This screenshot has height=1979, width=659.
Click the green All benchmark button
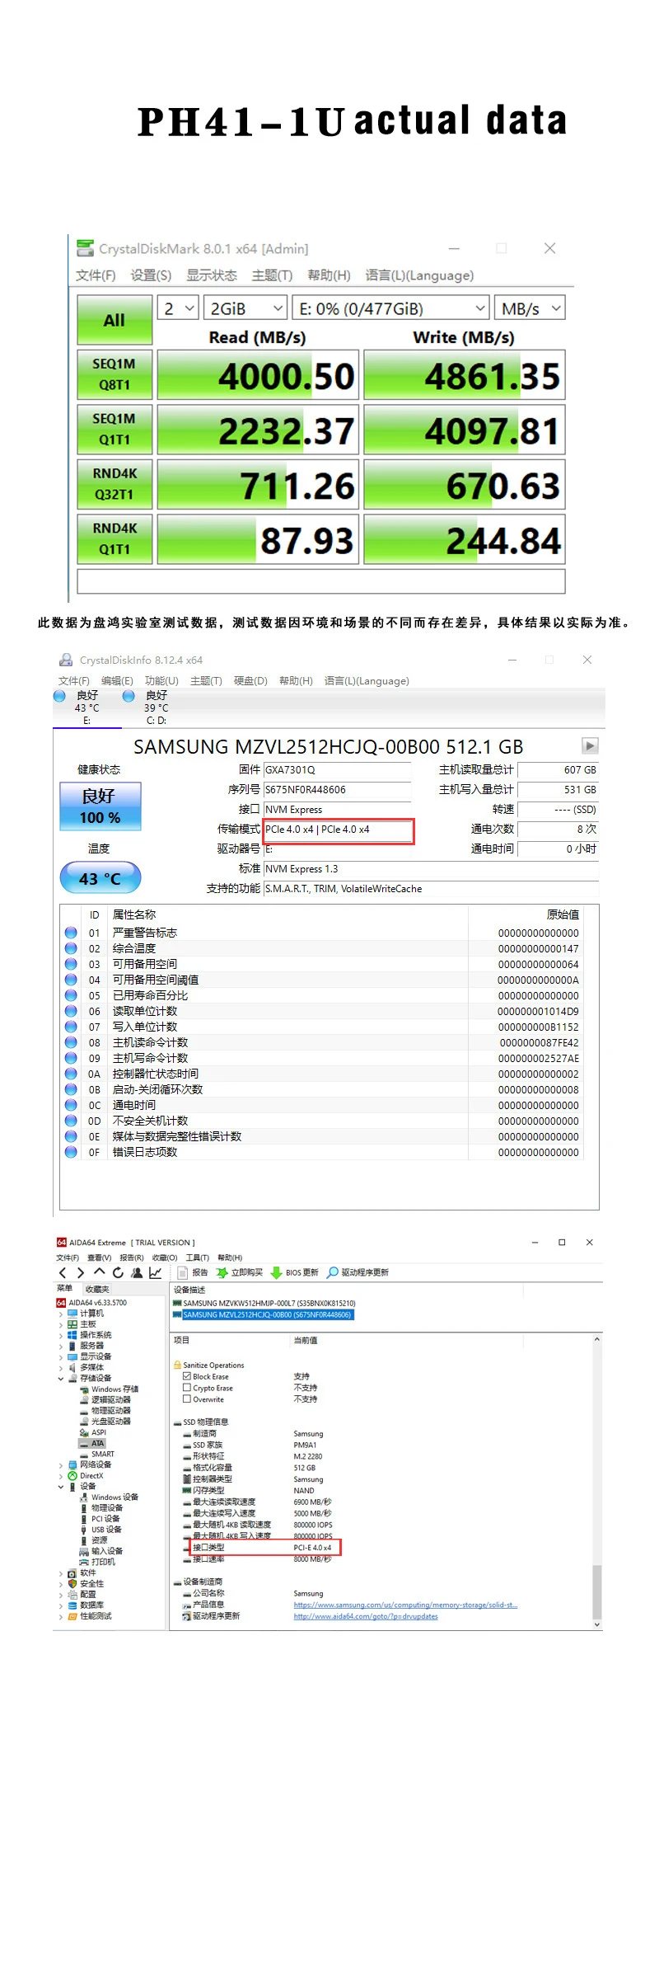pyautogui.click(x=115, y=320)
